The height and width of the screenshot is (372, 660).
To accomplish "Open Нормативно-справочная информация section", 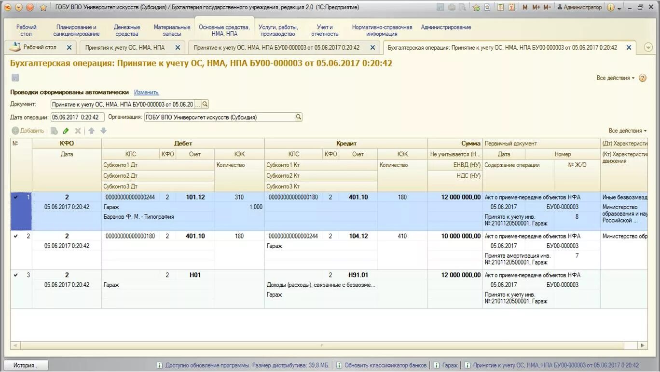I will 382,30.
